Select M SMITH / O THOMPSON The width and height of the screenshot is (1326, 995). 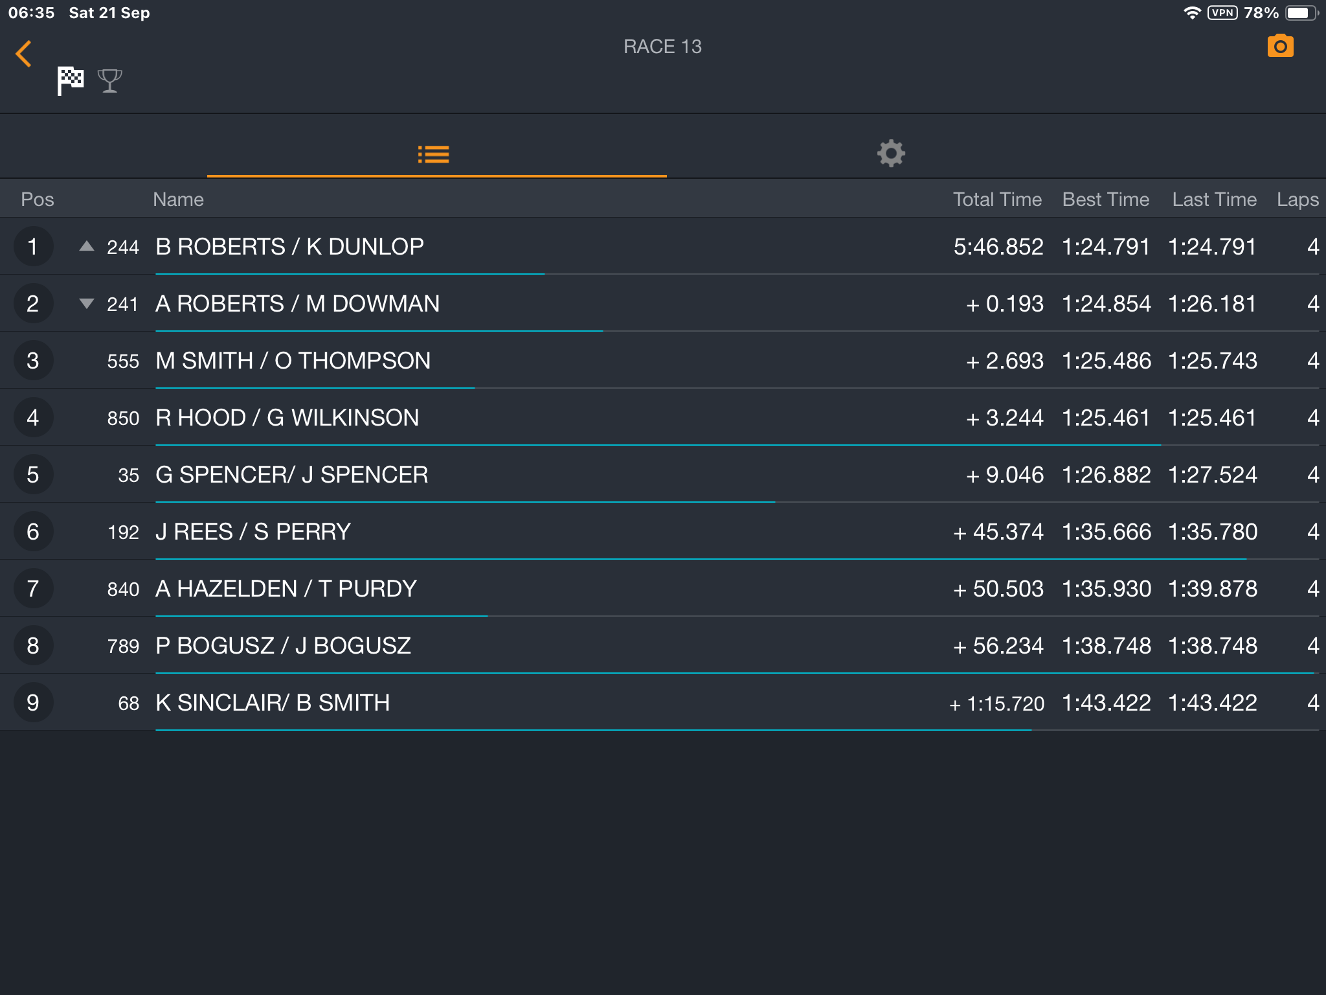pos(293,361)
